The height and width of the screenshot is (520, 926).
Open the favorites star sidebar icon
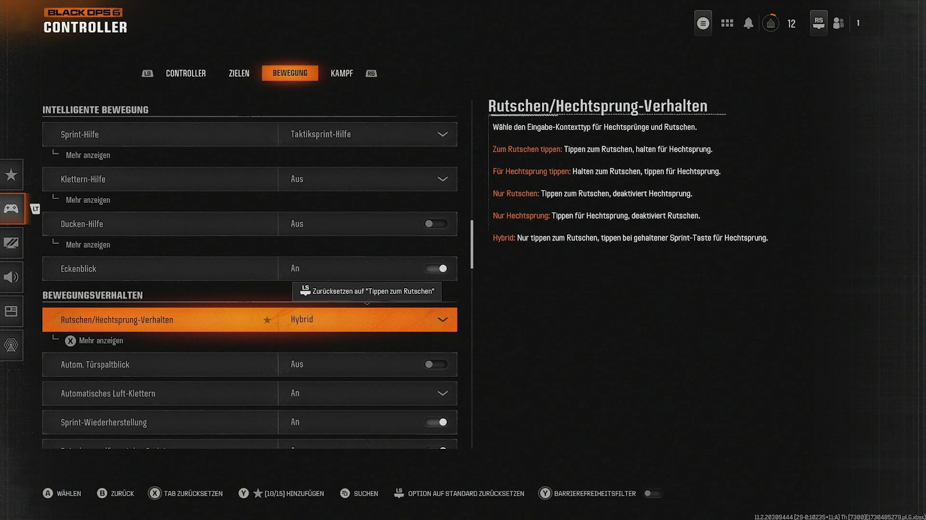coord(11,175)
